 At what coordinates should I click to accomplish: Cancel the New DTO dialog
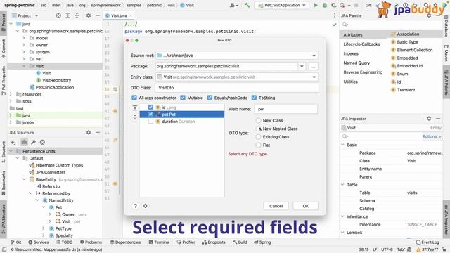[x=276, y=206]
